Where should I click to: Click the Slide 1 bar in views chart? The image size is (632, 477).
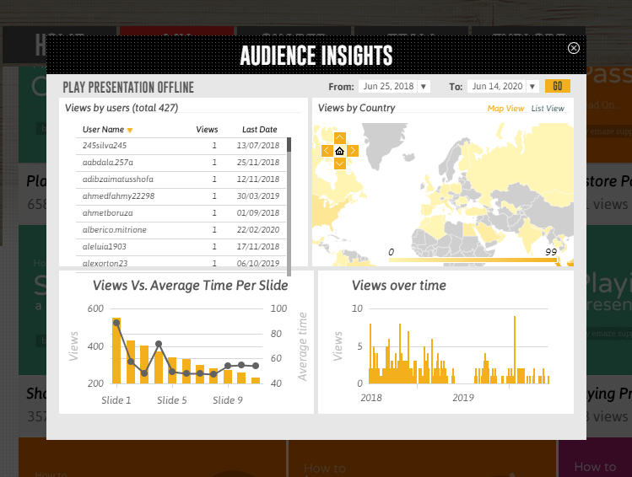116,351
